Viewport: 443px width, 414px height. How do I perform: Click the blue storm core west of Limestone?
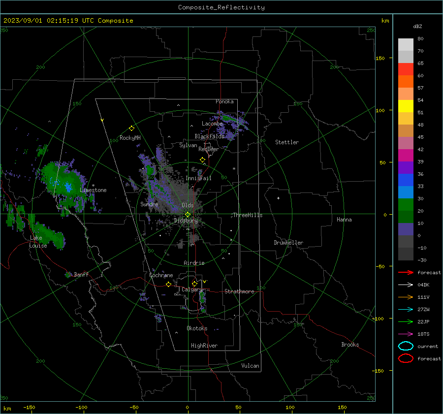(x=68, y=187)
